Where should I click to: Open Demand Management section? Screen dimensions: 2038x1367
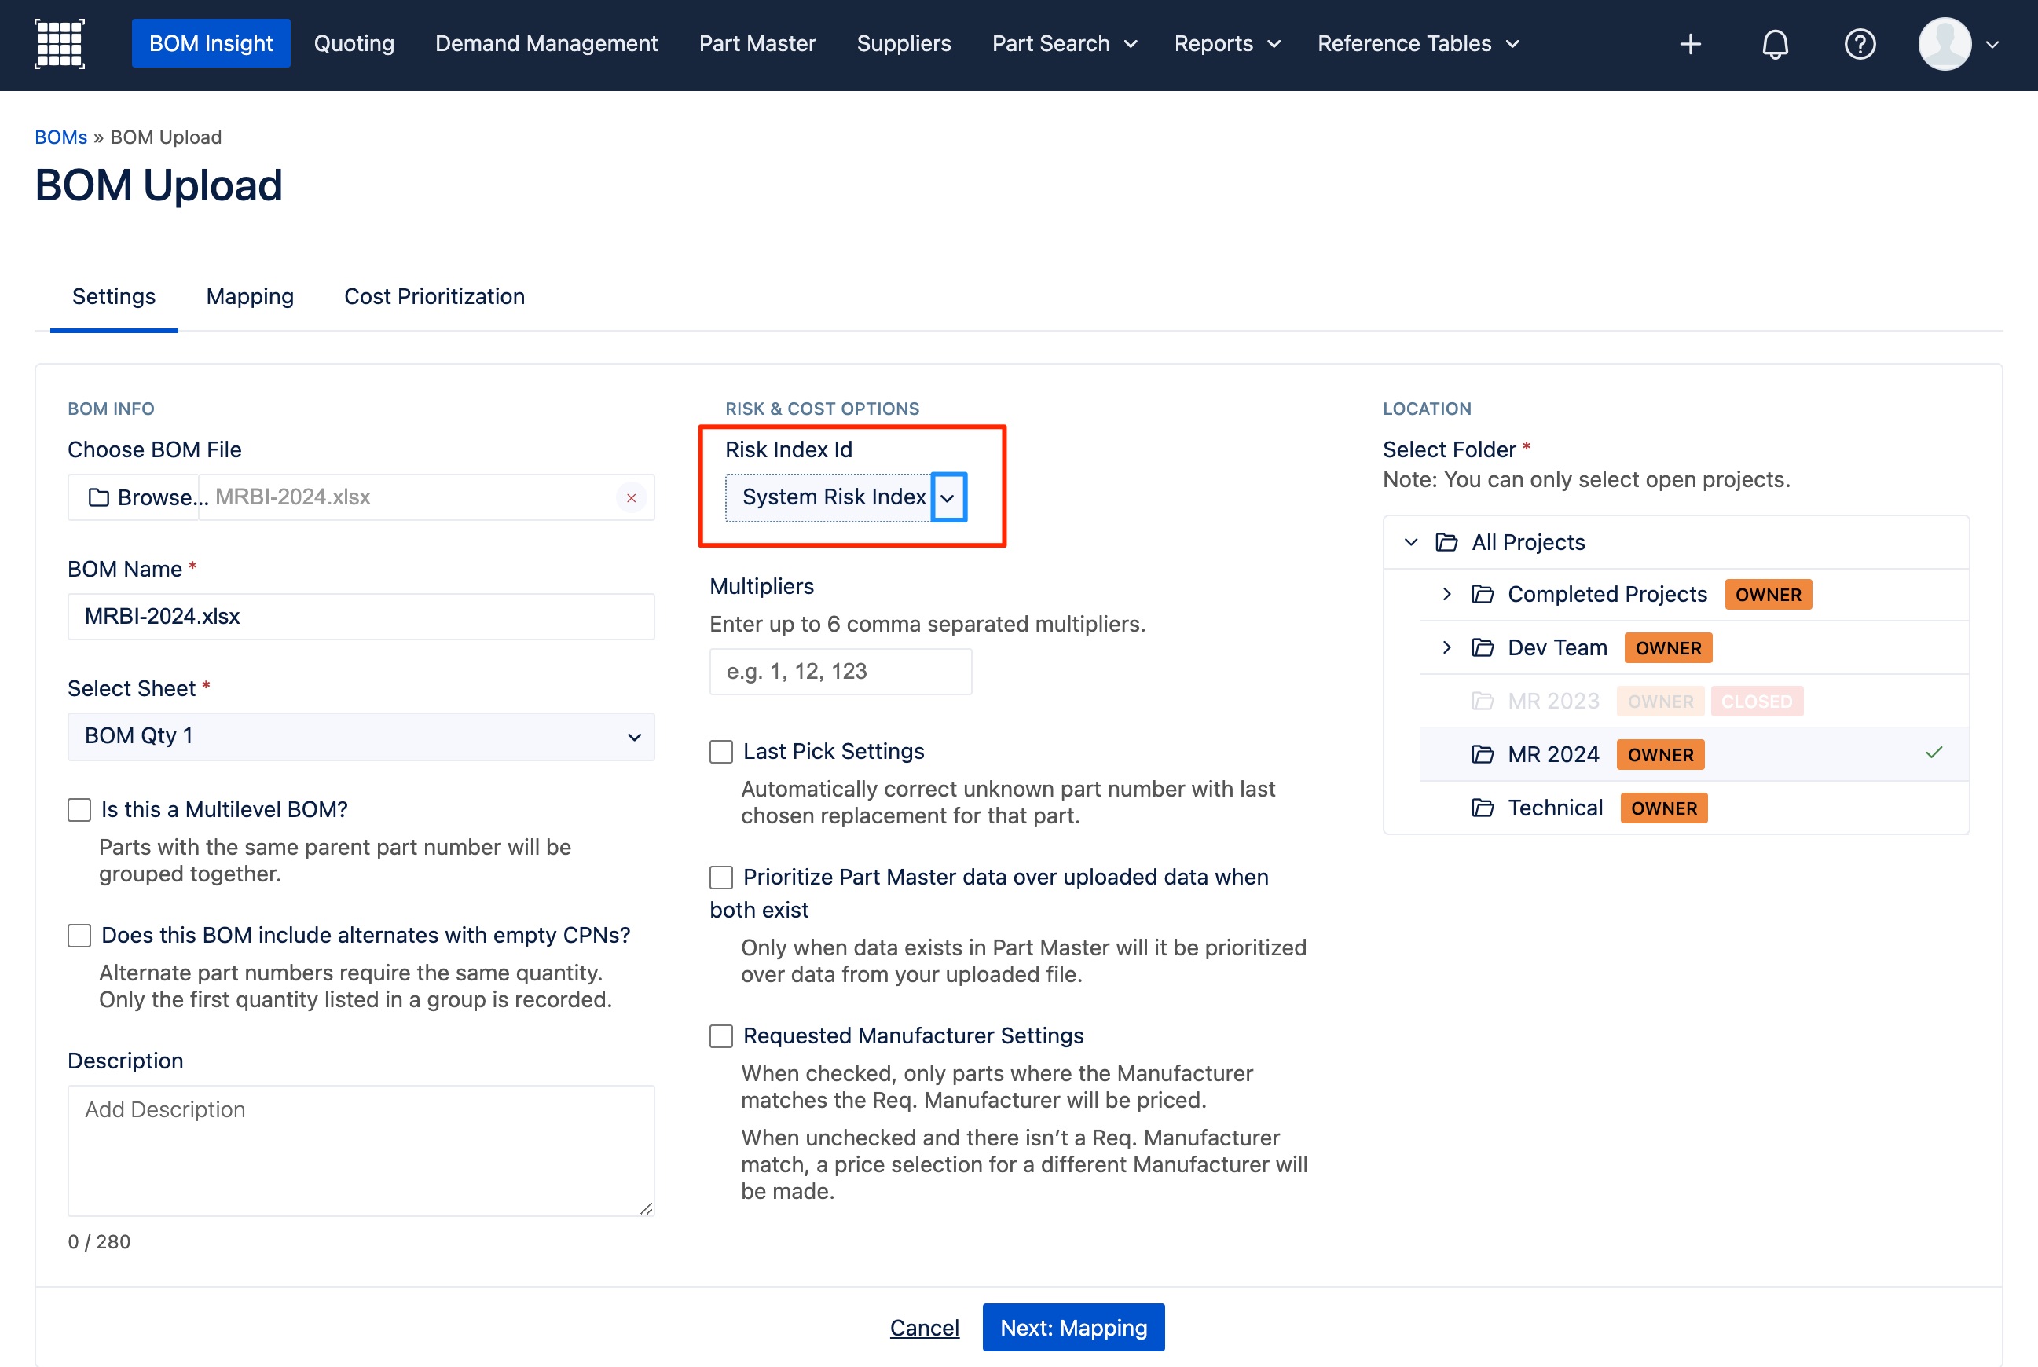pyautogui.click(x=547, y=43)
